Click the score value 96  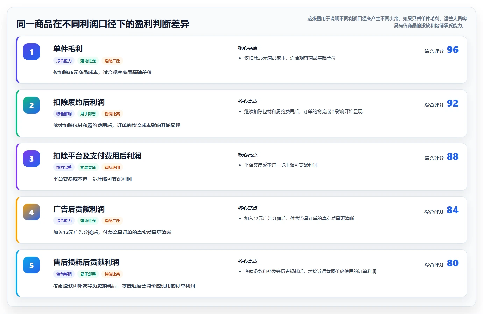click(453, 50)
